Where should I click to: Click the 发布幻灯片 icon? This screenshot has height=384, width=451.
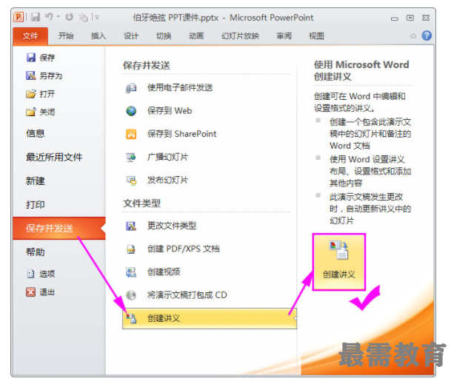pos(131,181)
